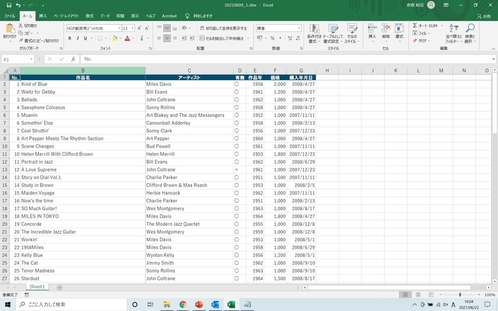Open the Name Box dropdown arrow

(x=31, y=59)
